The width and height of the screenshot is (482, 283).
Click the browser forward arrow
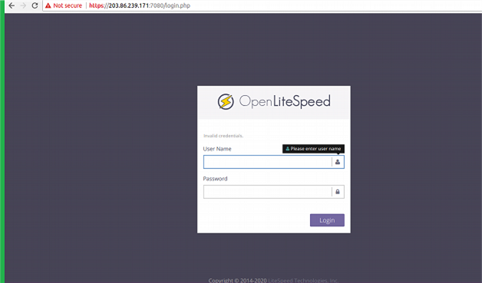[23, 5]
